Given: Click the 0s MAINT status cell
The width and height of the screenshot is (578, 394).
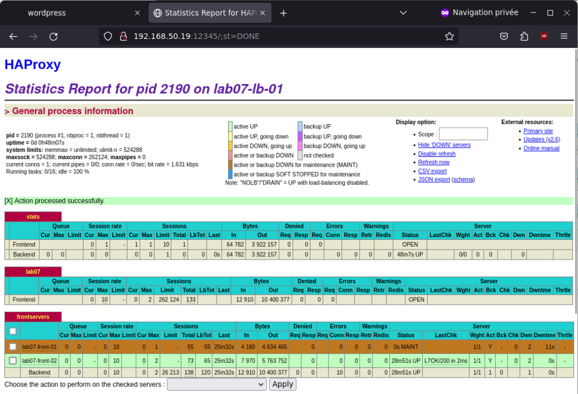Looking at the screenshot, I should [x=406, y=347].
